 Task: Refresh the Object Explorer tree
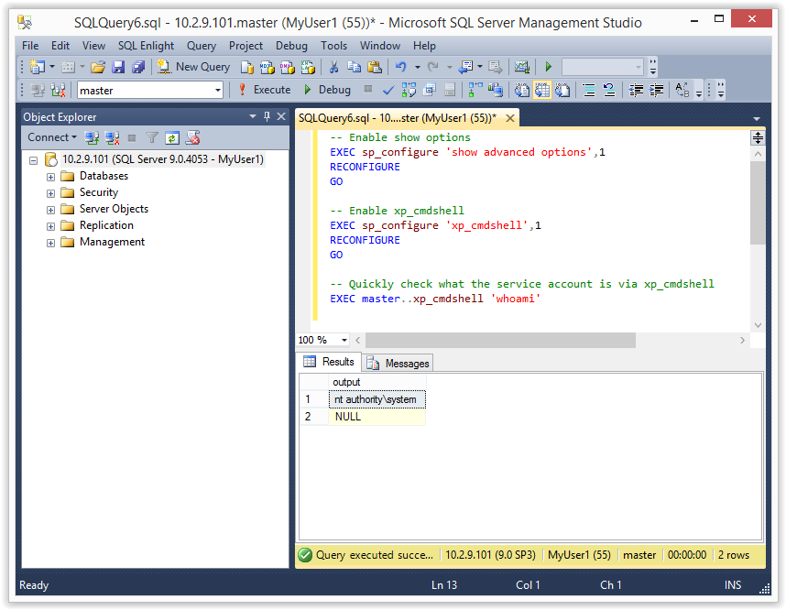pos(172,137)
